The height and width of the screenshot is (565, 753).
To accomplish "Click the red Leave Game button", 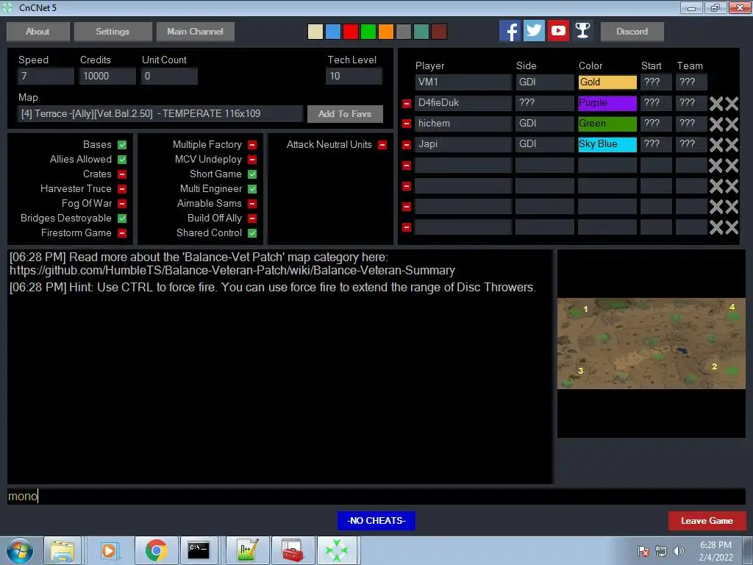I will 707,521.
